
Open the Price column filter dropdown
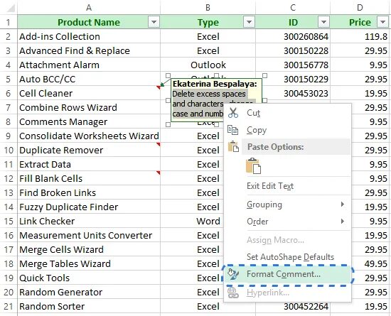[382, 22]
